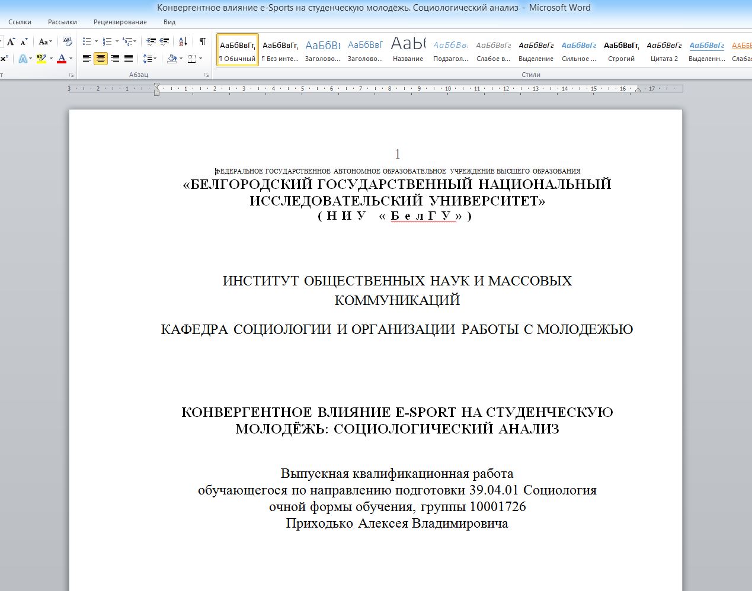This screenshot has width=752, height=591.
Task: Align the text to the right
Action: 115,59
